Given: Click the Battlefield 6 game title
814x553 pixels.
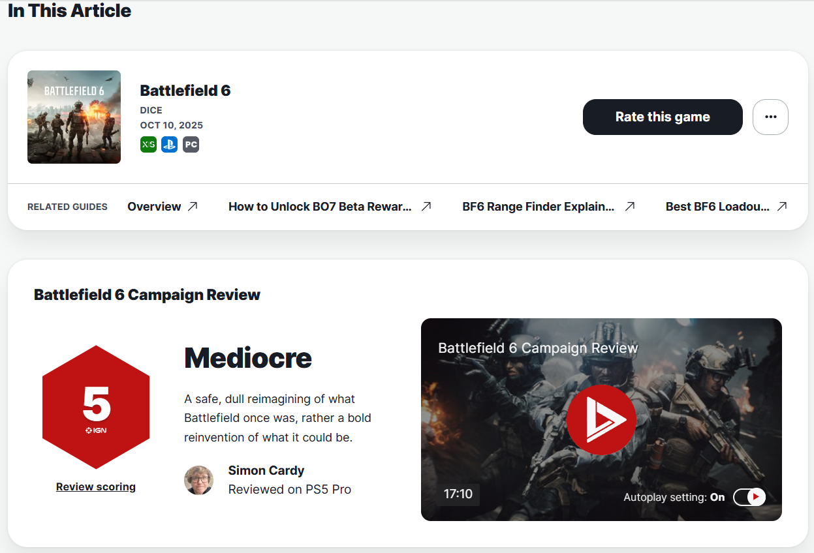Looking at the screenshot, I should tap(185, 91).
